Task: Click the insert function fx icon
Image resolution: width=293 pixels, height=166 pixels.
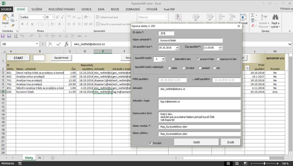Action: [x=66, y=44]
